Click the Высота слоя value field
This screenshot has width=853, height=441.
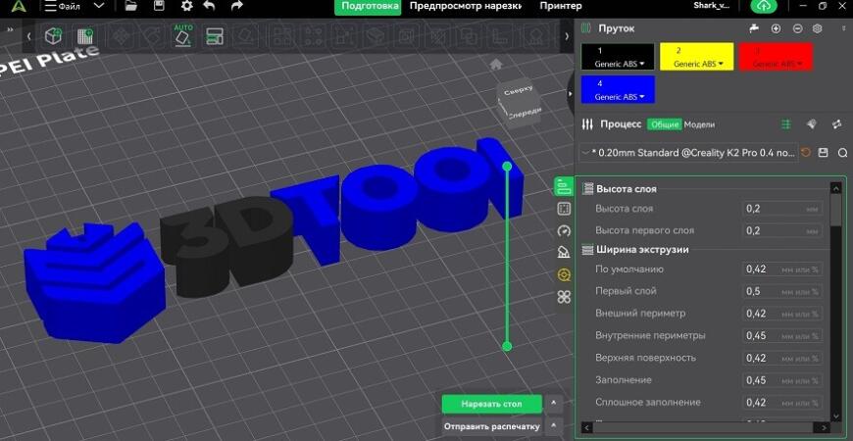point(782,209)
